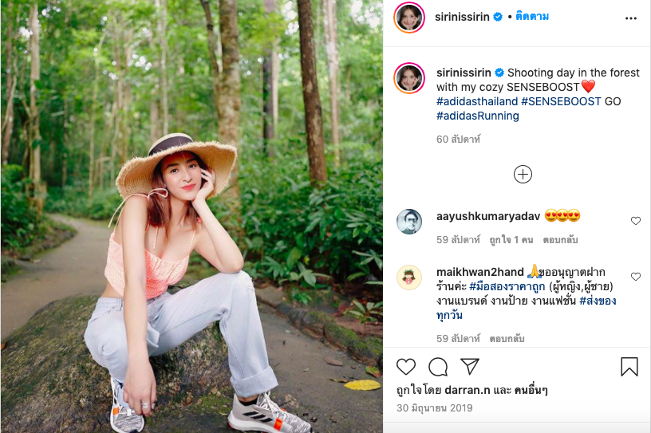Click the follow link in header
This screenshot has width=651, height=433.
(x=531, y=17)
